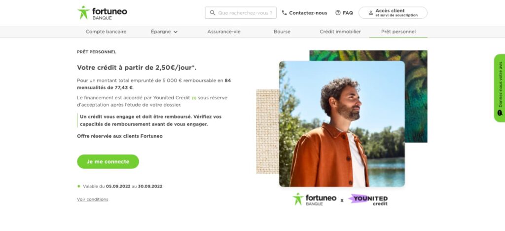505x231 pixels.
Task: Click the Fortuneo Banque logo in header
Action: (x=102, y=13)
